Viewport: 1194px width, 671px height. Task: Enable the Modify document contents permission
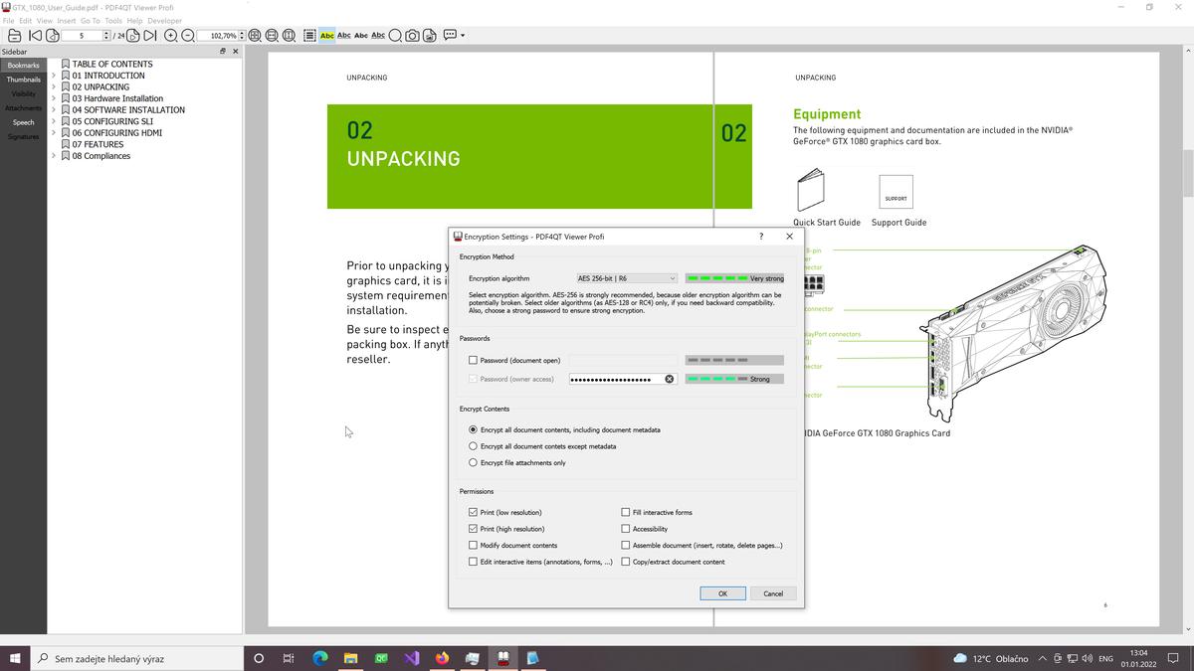point(475,545)
